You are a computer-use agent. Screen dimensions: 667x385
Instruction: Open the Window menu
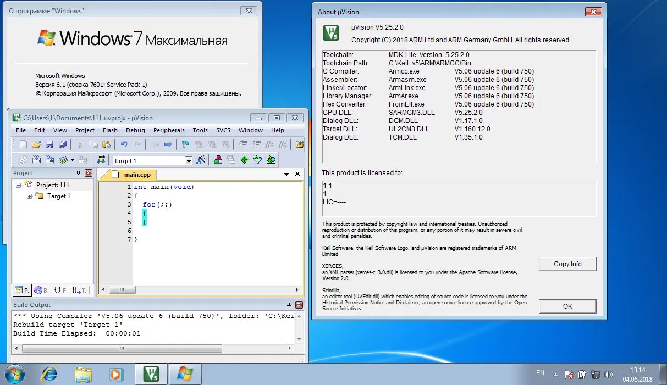[x=251, y=130]
